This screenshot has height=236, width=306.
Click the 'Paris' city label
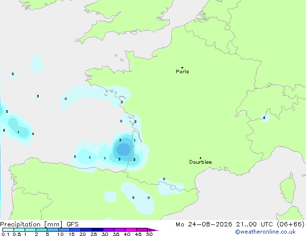coord(182,71)
